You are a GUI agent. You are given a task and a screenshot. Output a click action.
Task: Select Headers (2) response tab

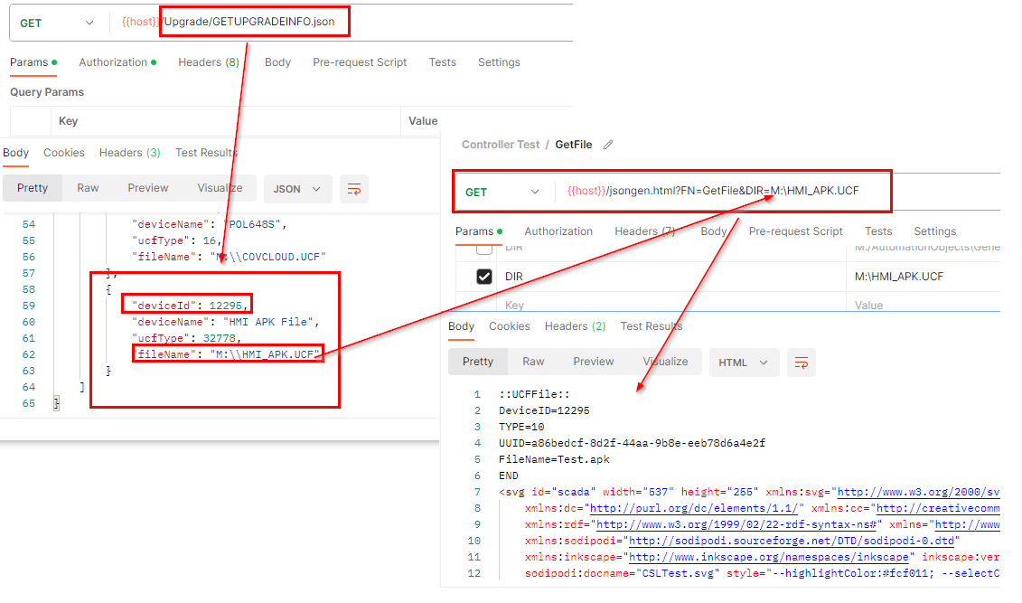tap(575, 326)
